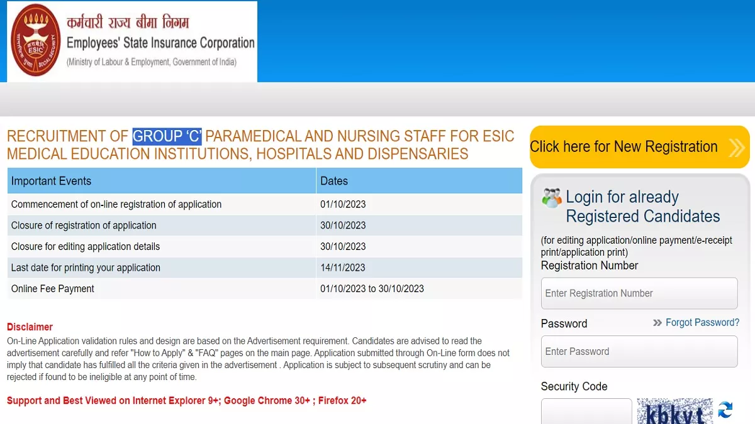Click Login for already Registered Candidates heading

click(642, 207)
